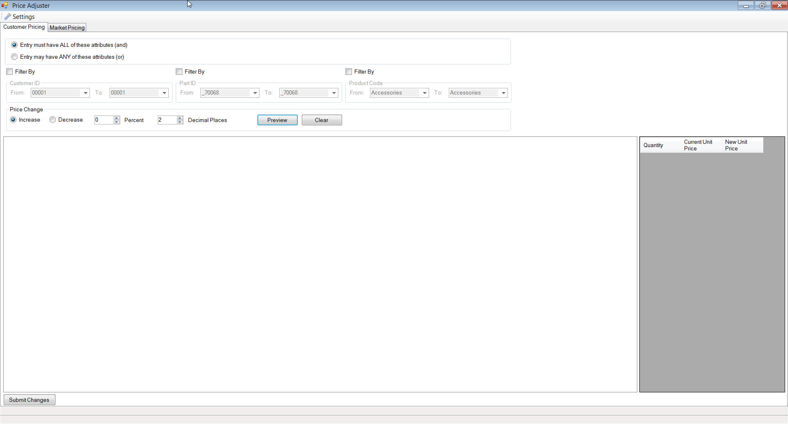Click the Submit Changes button
Screen dimensions: 788x424
click(x=29, y=400)
